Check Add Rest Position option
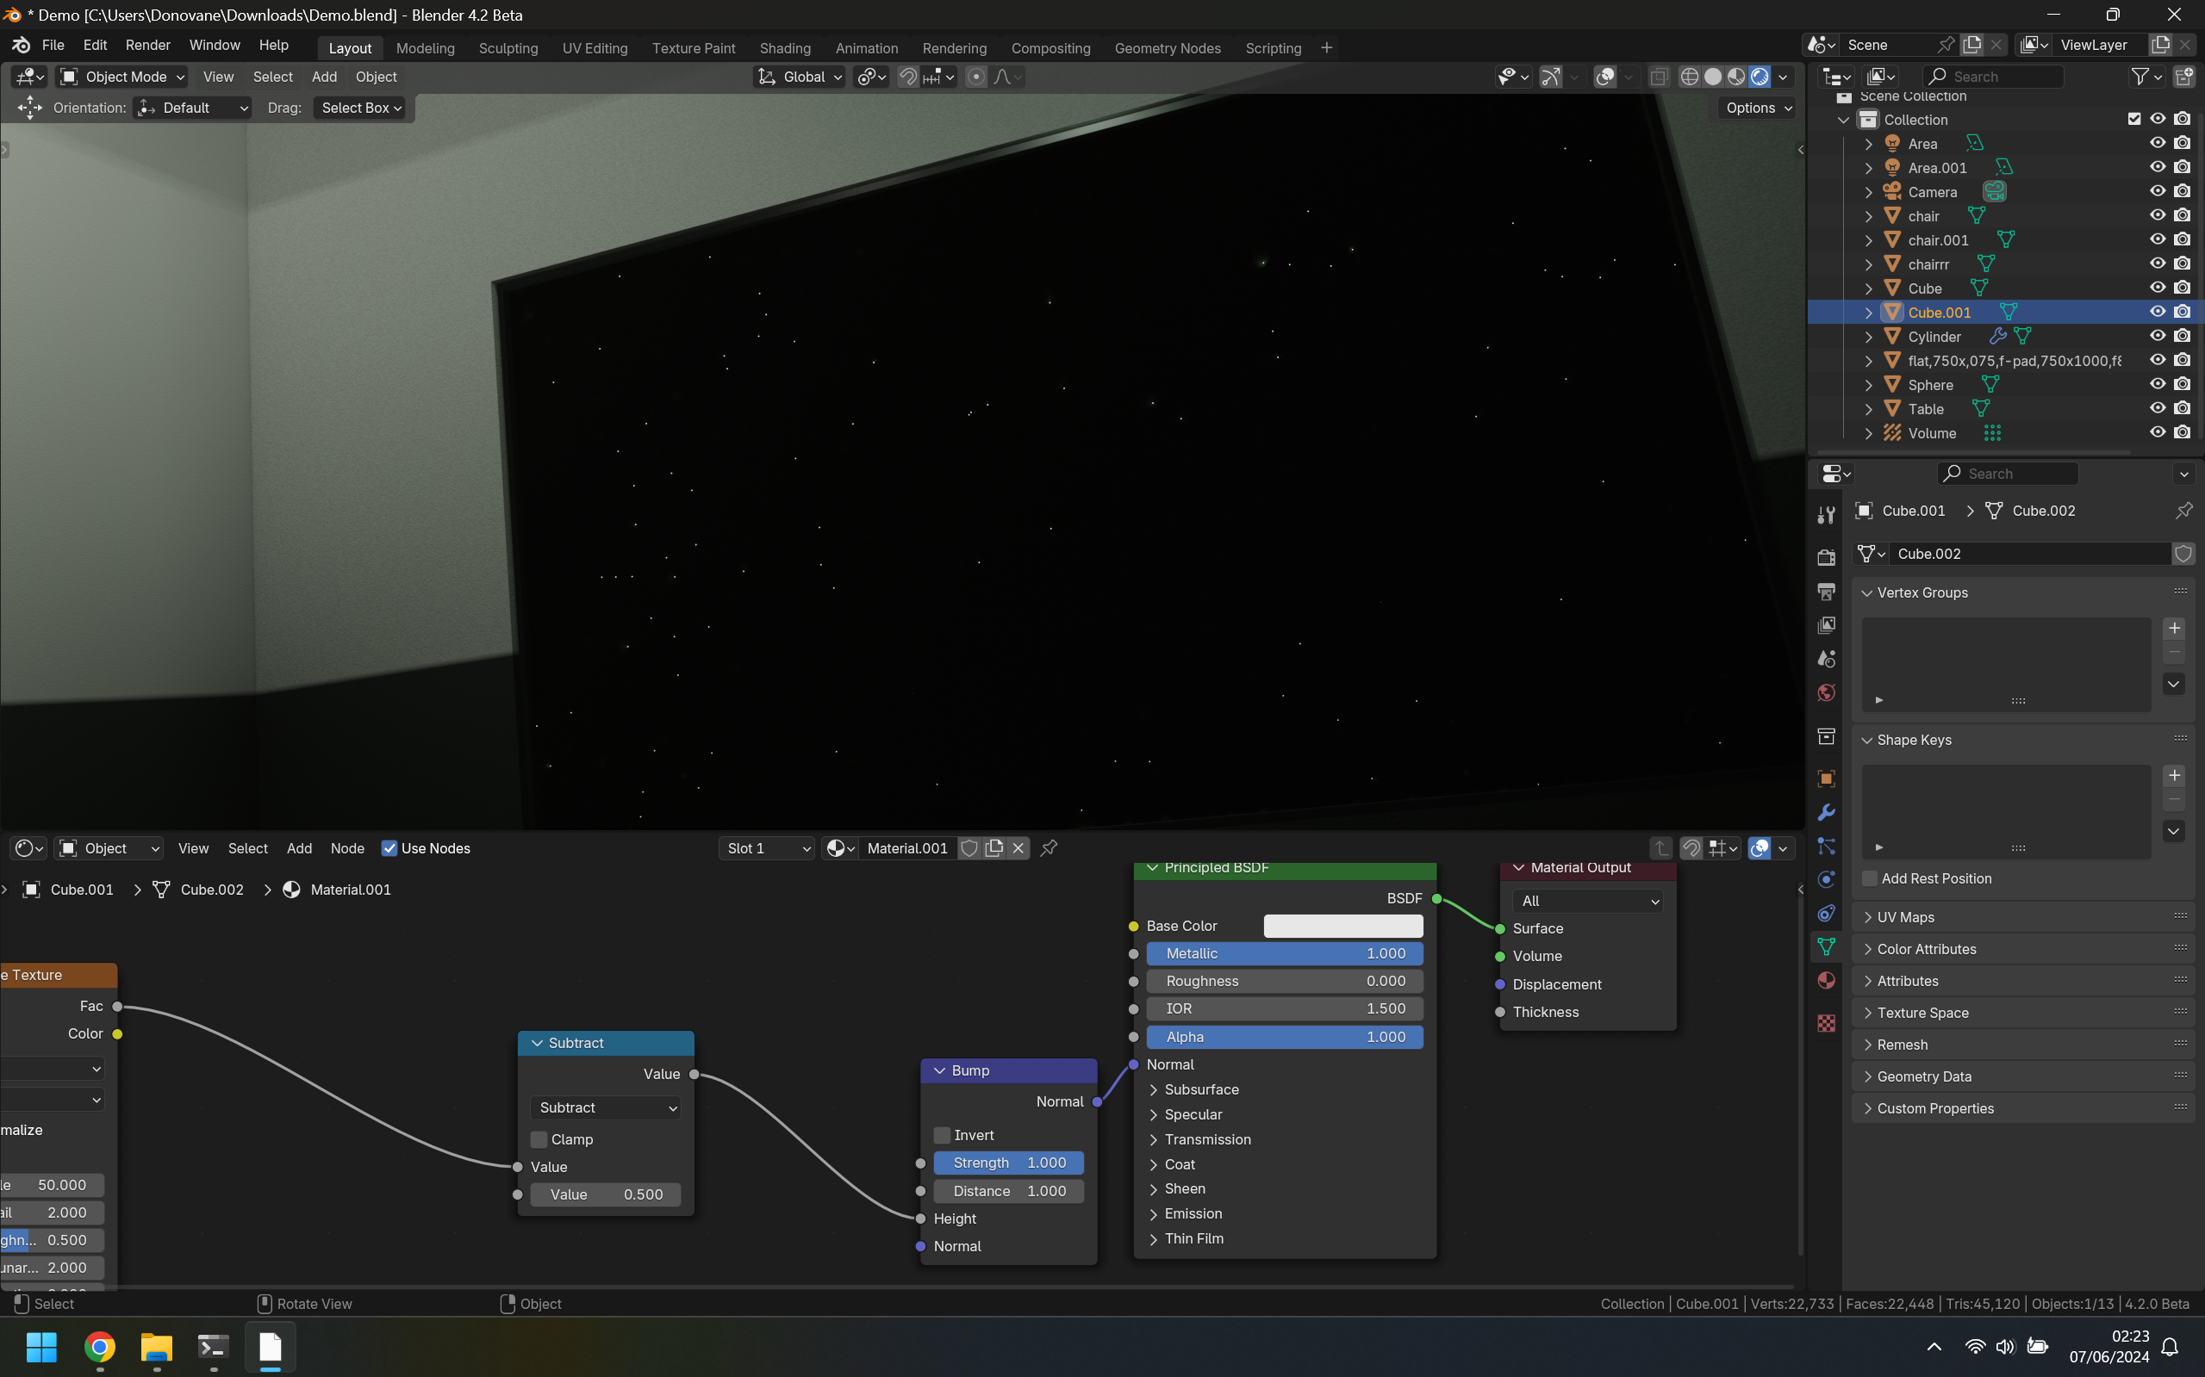Viewport: 2205px width, 1377px height. point(1870,879)
